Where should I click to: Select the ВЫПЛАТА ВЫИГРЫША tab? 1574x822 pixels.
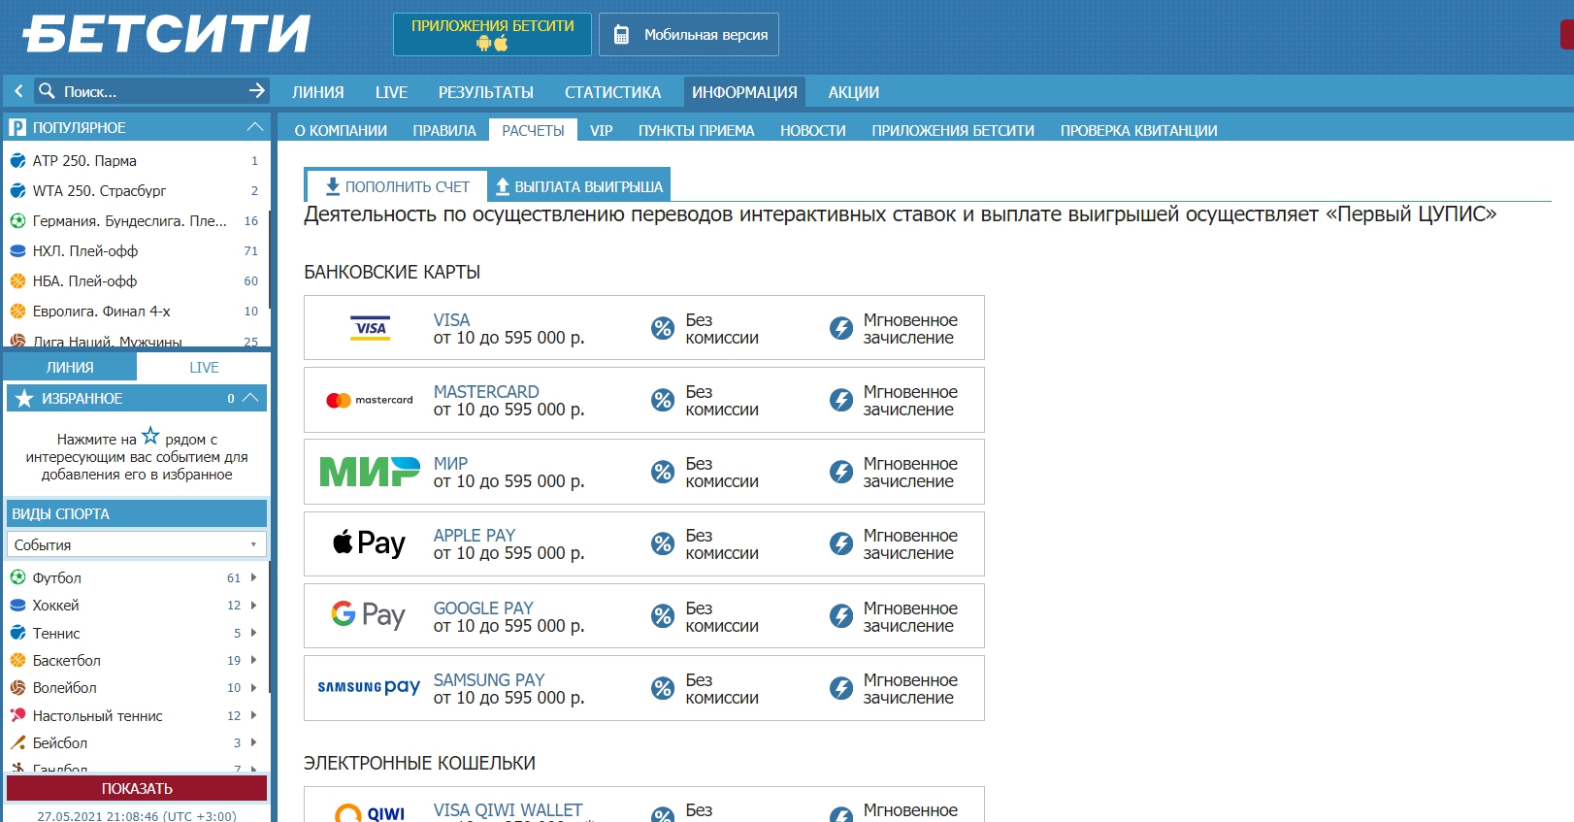(x=579, y=186)
